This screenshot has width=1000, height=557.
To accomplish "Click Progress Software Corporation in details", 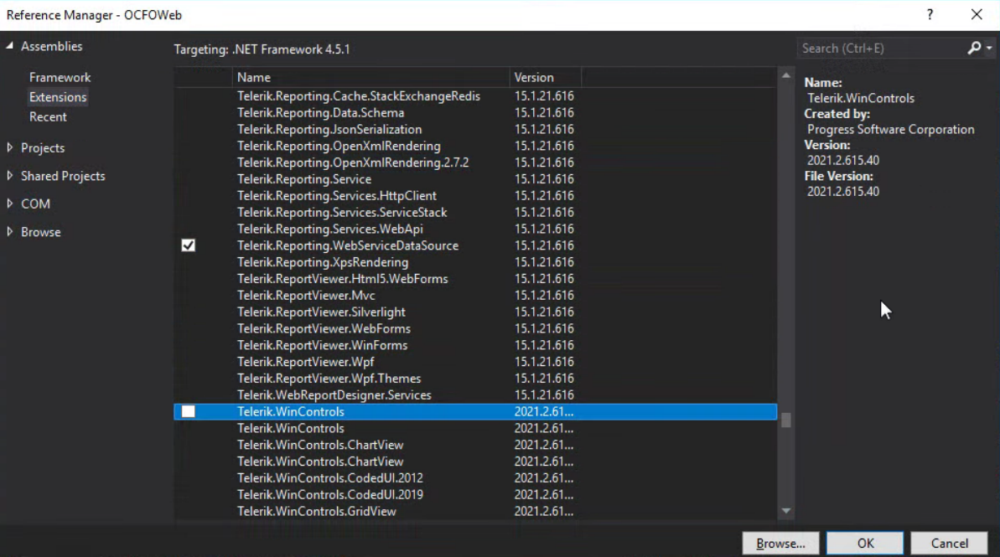I will [x=890, y=129].
